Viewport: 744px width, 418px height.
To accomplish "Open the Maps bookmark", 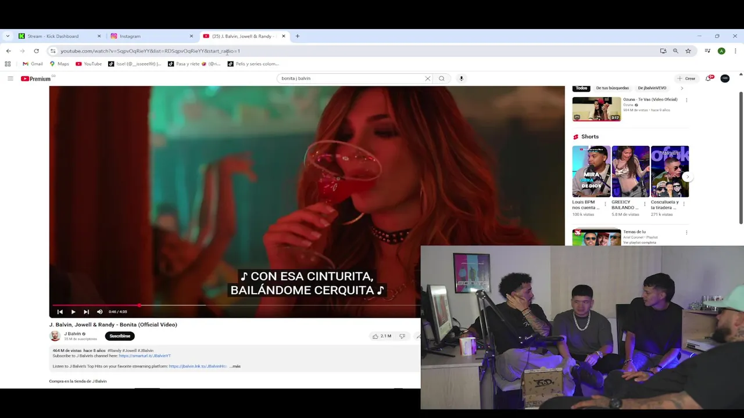I will click(x=59, y=64).
